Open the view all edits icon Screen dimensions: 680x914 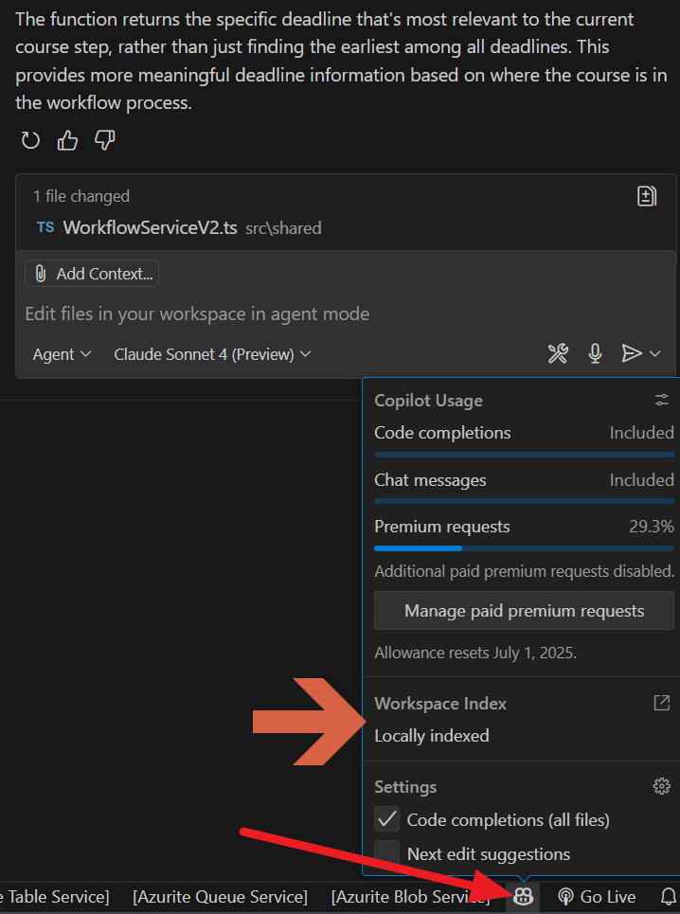(x=647, y=196)
